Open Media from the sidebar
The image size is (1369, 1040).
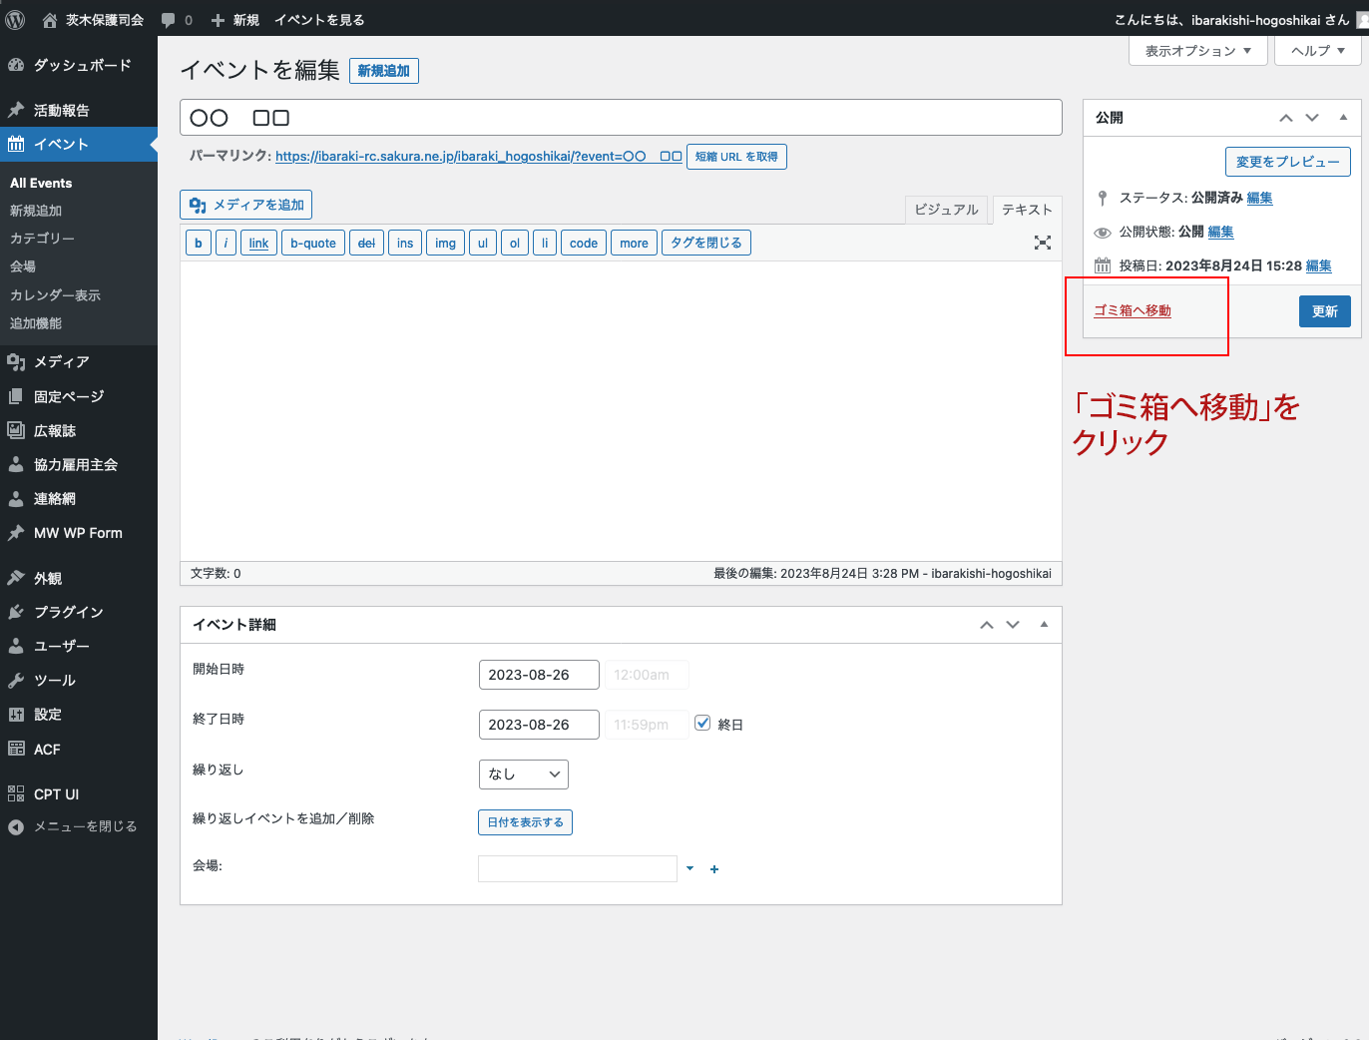click(62, 362)
